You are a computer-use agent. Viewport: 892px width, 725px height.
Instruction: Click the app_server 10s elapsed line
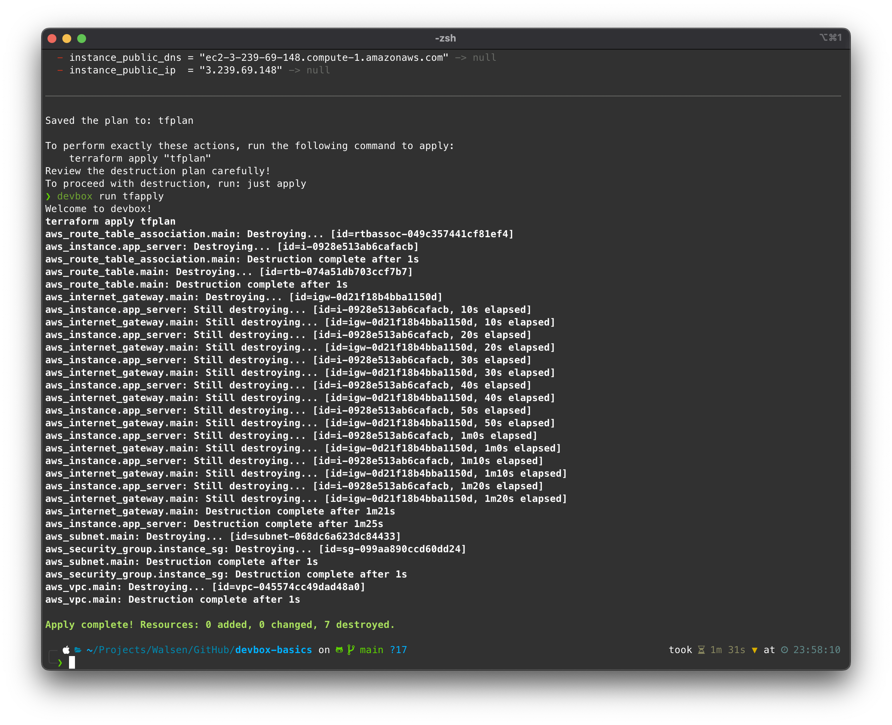click(288, 309)
